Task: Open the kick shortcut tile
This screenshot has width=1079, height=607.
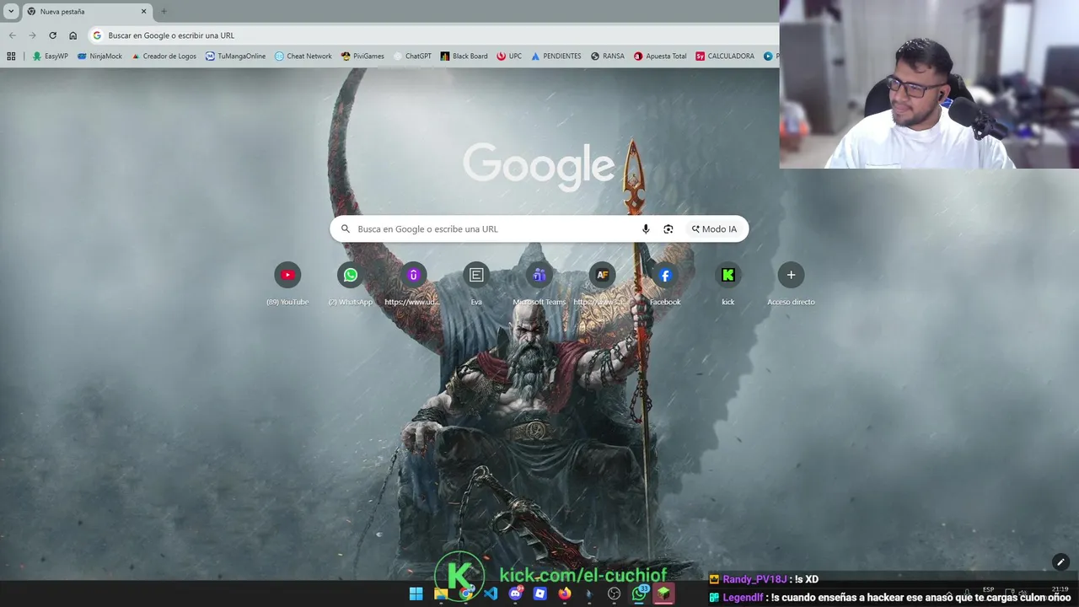Action: (x=728, y=284)
